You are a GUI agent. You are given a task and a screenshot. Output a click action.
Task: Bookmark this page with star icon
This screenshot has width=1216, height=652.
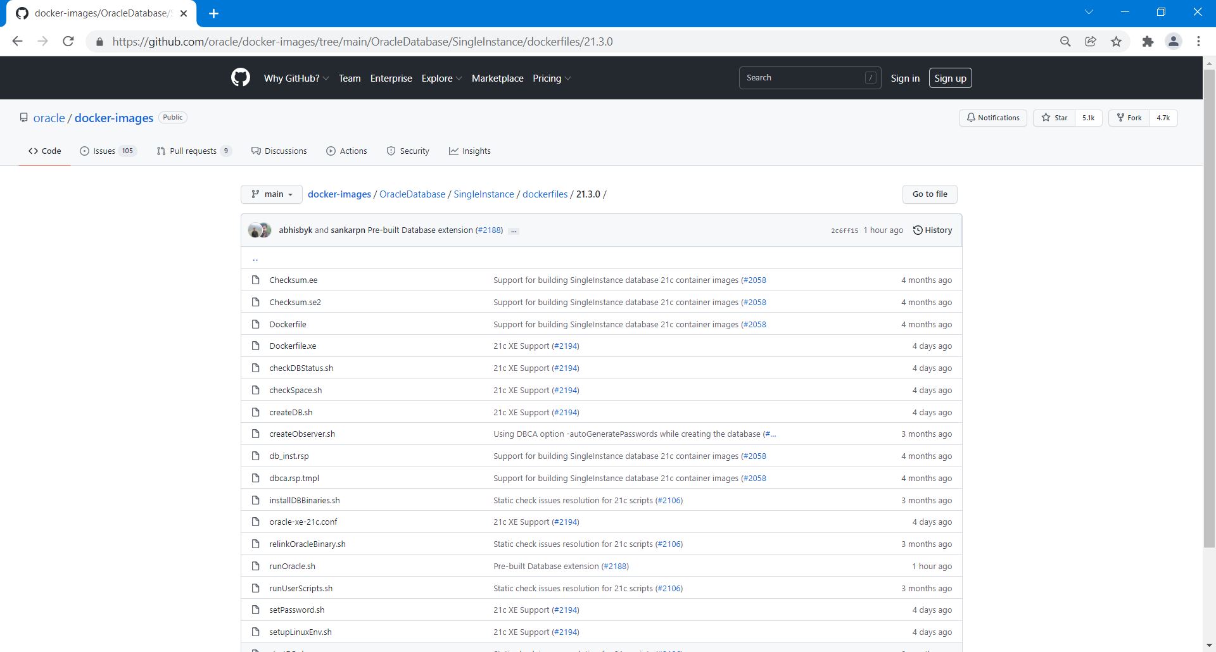point(1116,42)
